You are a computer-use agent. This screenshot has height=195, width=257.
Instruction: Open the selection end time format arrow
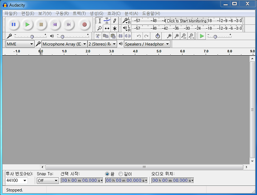[x=146, y=181]
